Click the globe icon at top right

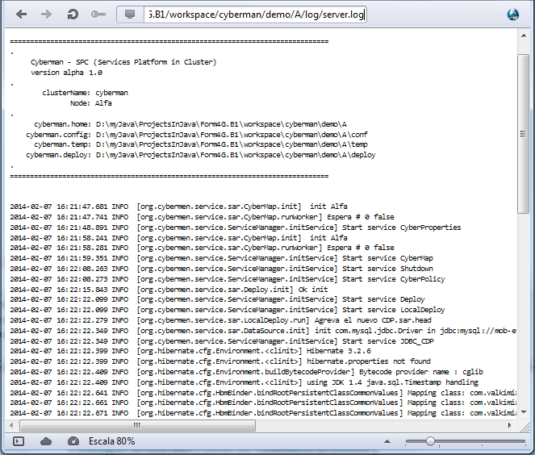point(512,15)
